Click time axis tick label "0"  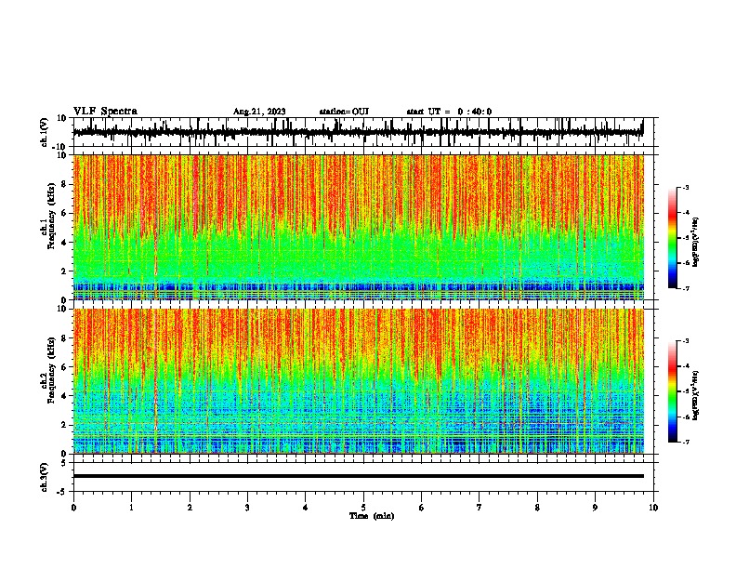[73, 508]
